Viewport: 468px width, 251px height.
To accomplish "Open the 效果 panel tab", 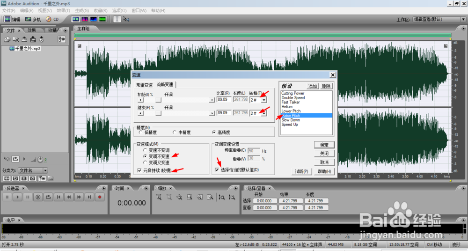I will [32, 30].
